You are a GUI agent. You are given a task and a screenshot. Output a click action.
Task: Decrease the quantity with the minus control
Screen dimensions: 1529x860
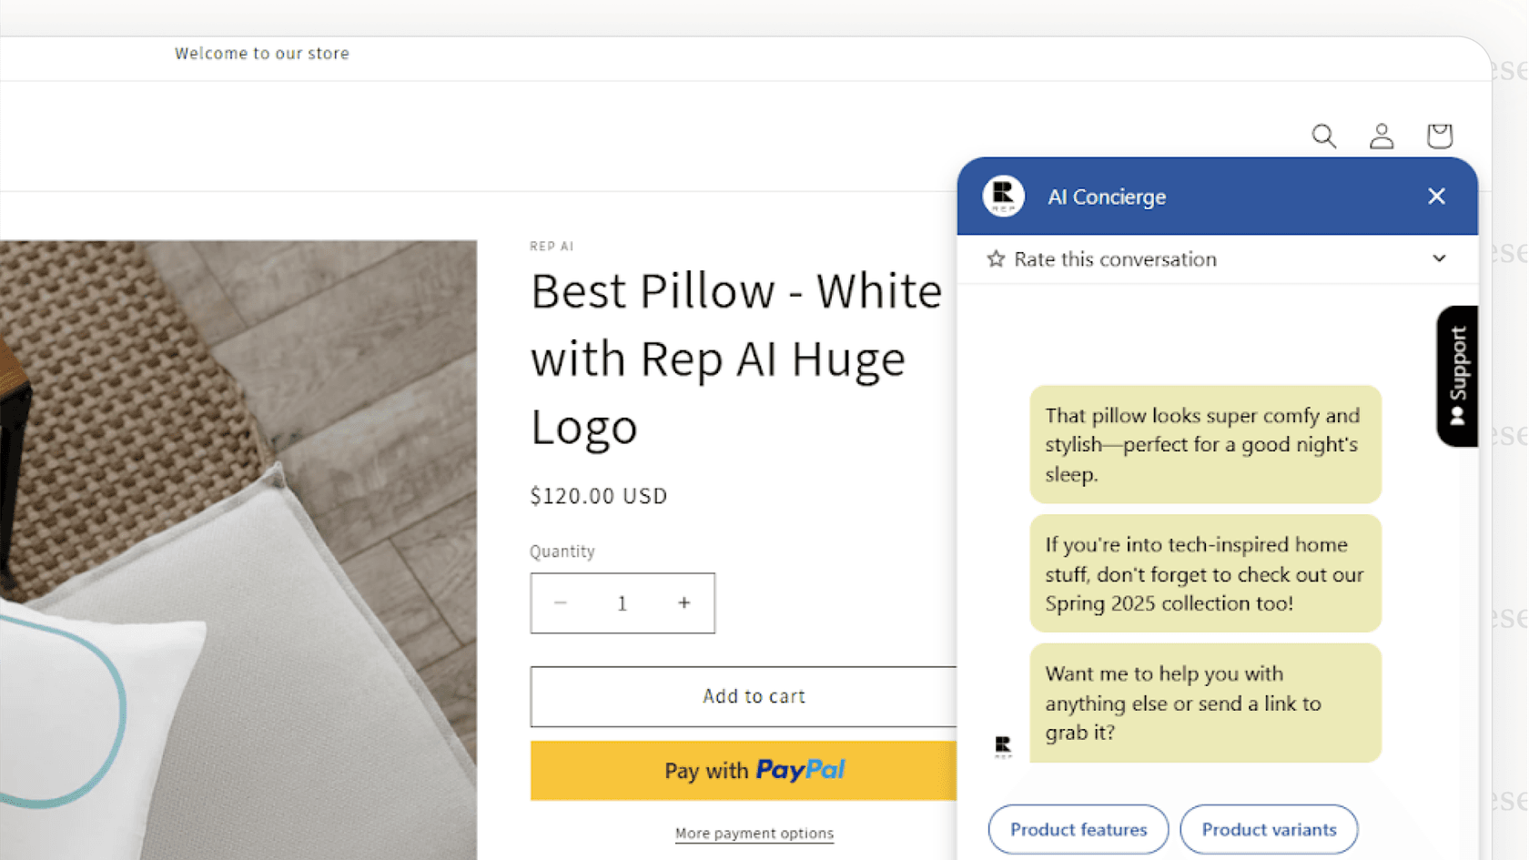coord(561,602)
